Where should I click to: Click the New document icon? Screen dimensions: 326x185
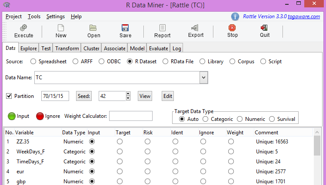[61, 28]
